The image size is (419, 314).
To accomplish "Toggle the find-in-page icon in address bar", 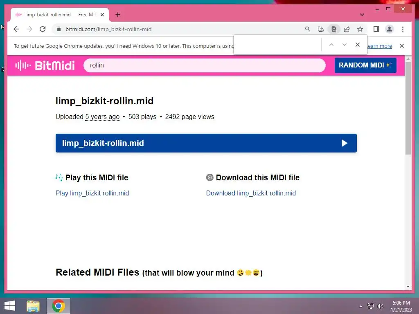I will pyautogui.click(x=334, y=29).
